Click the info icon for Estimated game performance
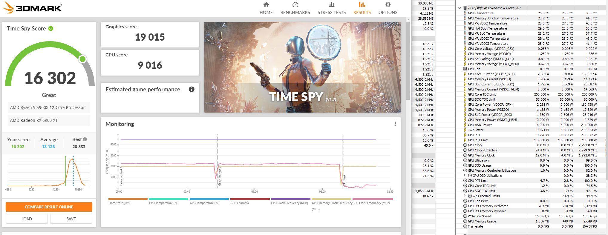Image resolution: width=608 pixels, height=235 pixels. (192, 89)
